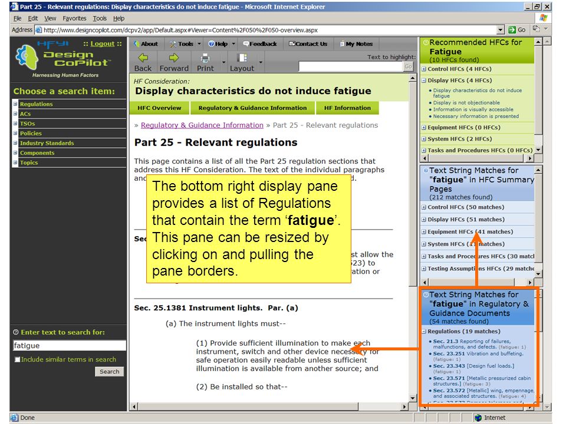
Task: Expand System HFCs (2 HFCs)
Action: click(x=424, y=139)
